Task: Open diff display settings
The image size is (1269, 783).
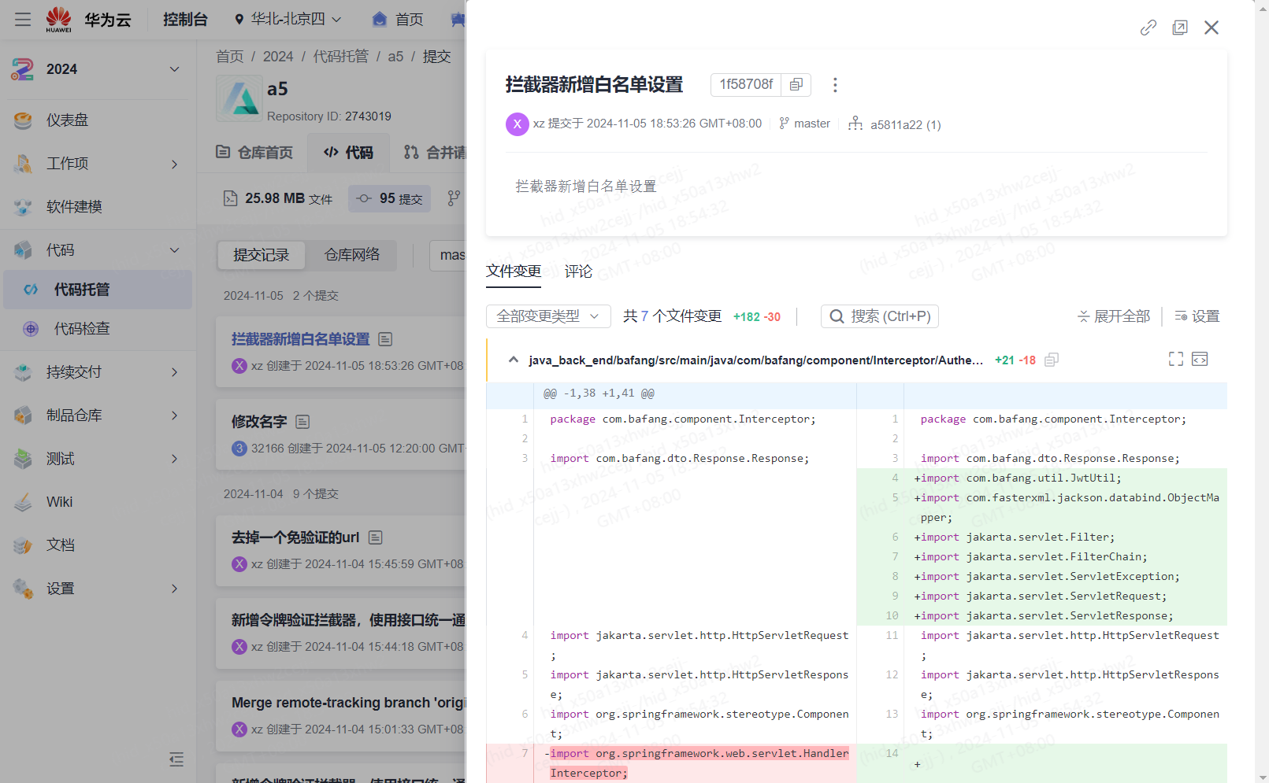Action: click(1197, 316)
